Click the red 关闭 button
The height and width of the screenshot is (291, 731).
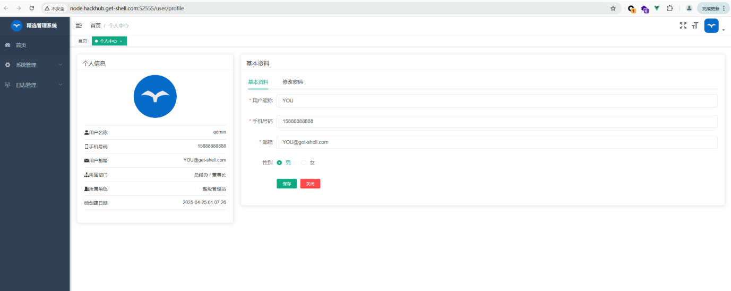tap(310, 184)
